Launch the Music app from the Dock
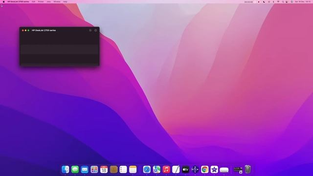Image resolution: width=313 pixels, height=176 pixels. (x=166, y=170)
